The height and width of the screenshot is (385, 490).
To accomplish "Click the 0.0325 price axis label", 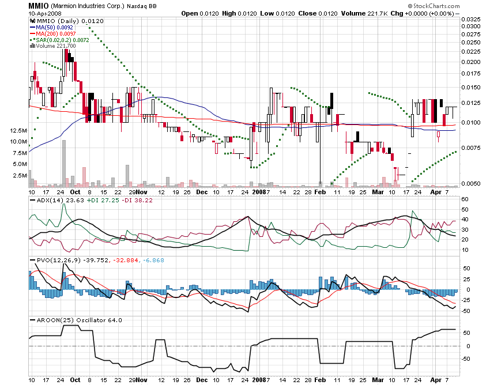I will click(x=471, y=20).
